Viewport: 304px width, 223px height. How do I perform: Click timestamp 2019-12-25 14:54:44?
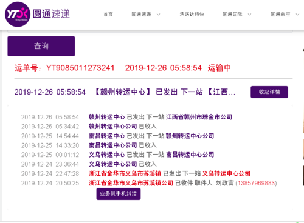click(50, 136)
